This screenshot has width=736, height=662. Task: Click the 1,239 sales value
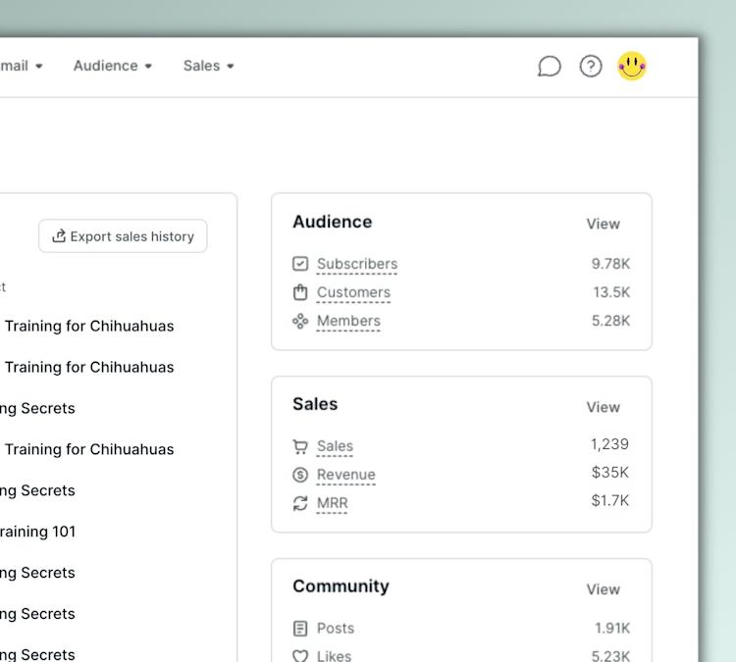tap(609, 444)
